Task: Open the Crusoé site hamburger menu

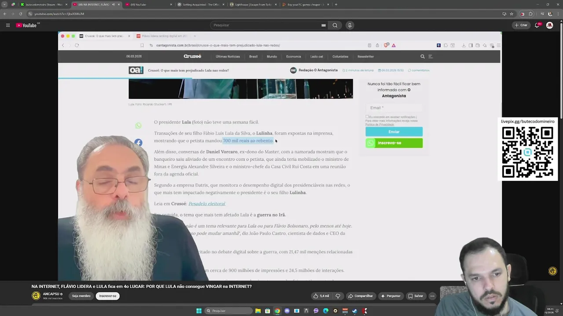Action: (x=431, y=57)
